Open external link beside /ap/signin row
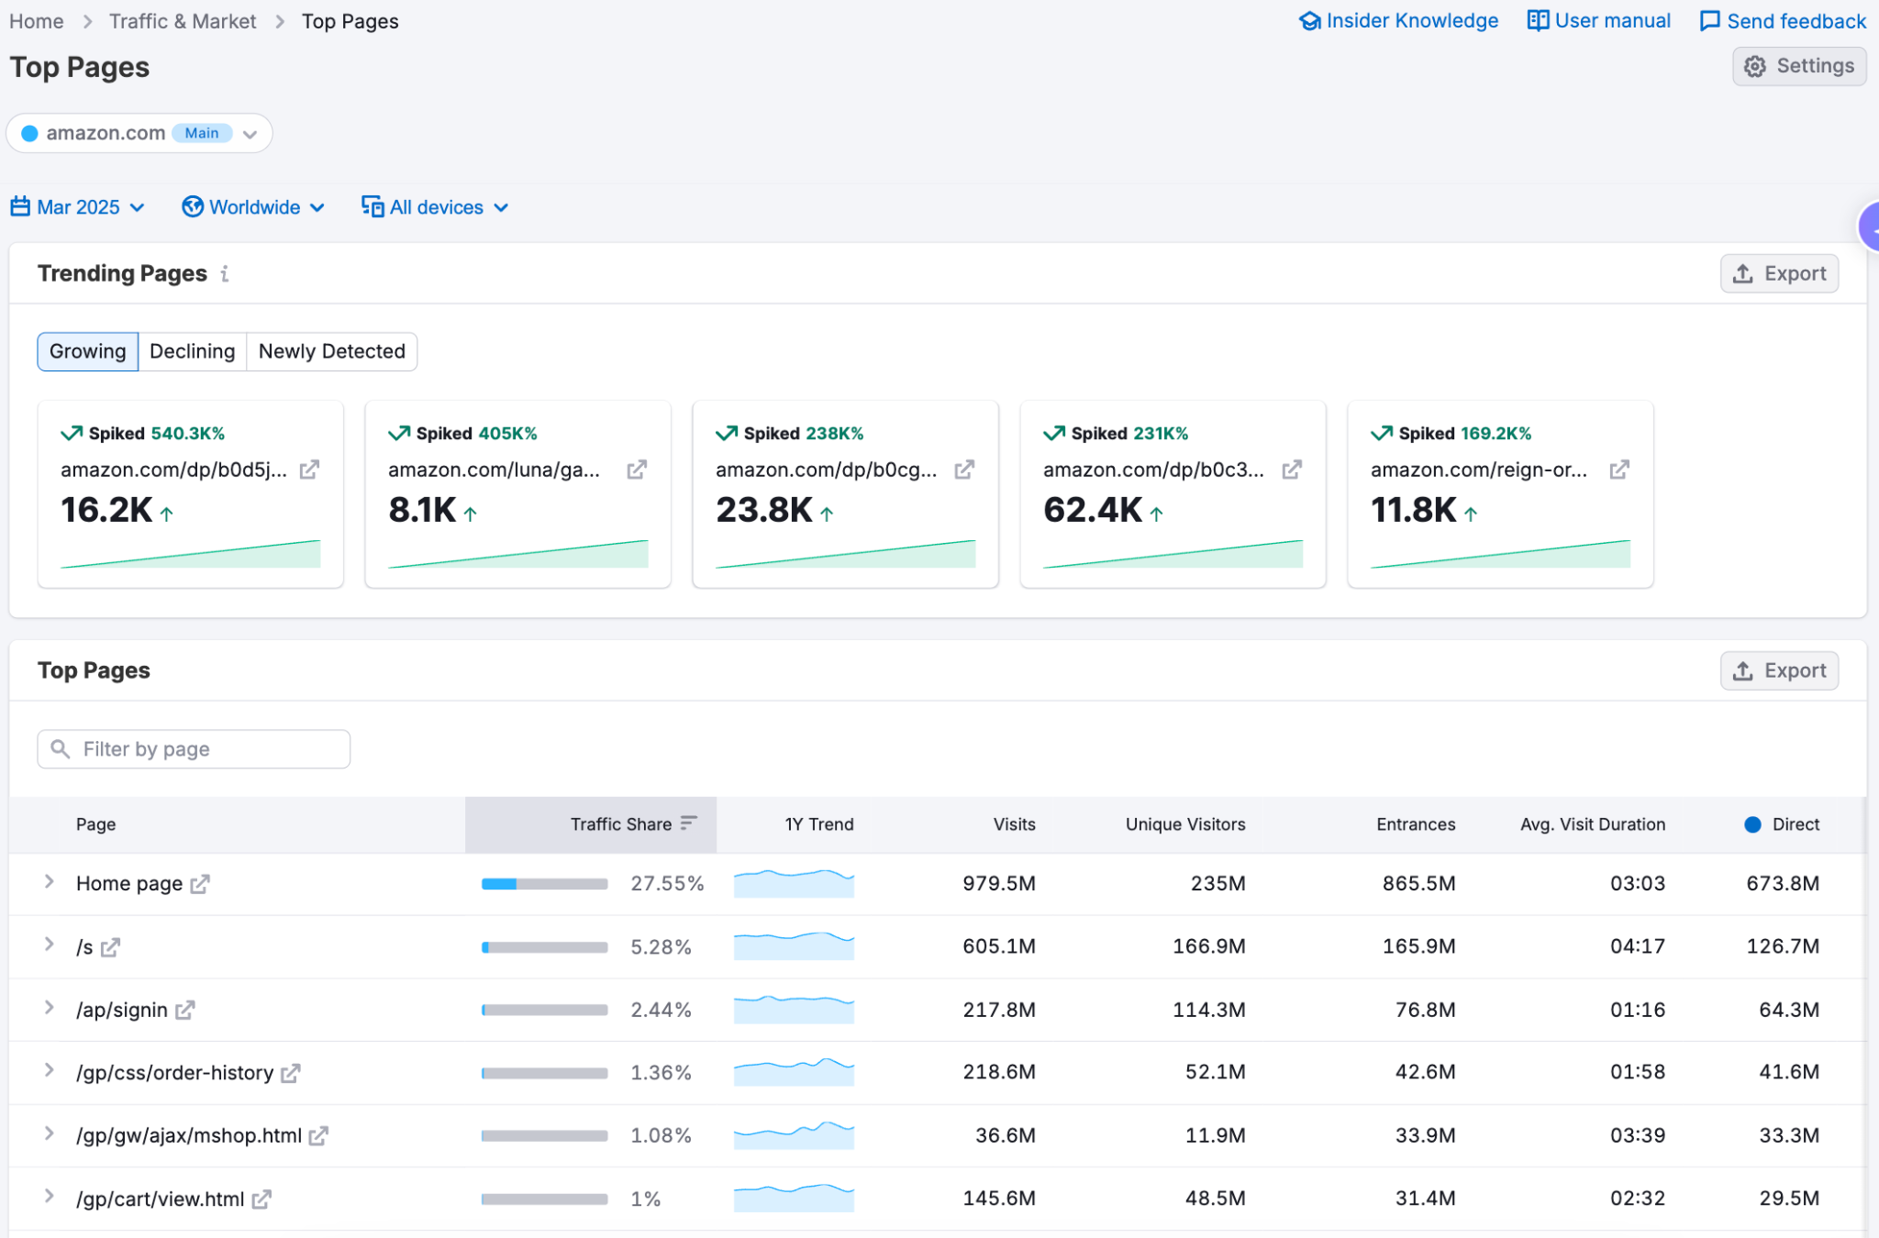 (x=184, y=1010)
